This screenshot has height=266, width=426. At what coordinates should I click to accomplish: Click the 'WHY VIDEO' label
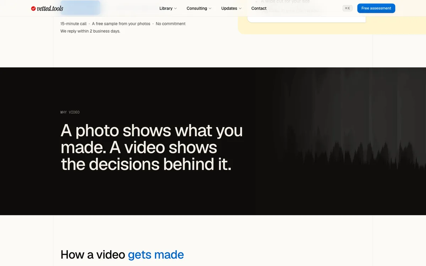click(x=70, y=112)
